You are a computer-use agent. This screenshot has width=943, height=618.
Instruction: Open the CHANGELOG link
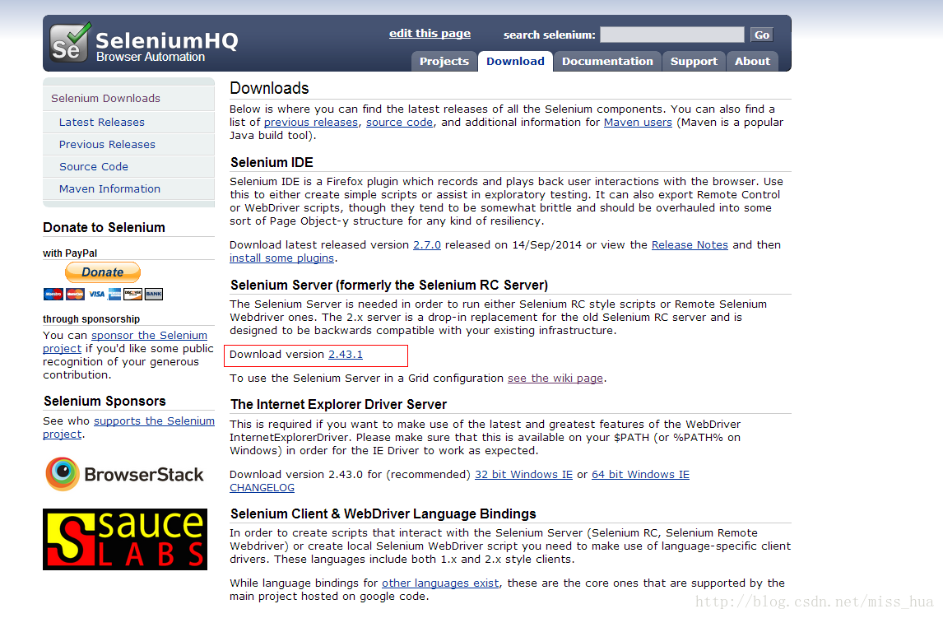click(262, 487)
